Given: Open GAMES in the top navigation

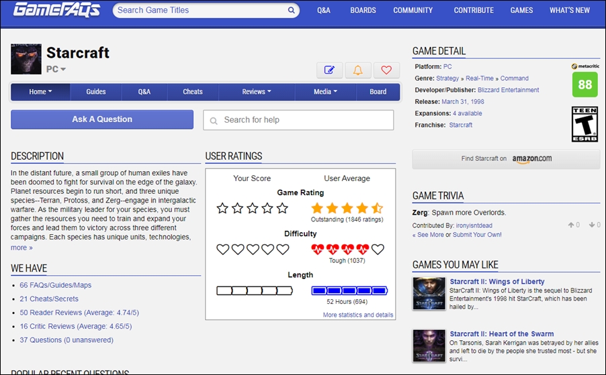Looking at the screenshot, I should click(x=521, y=11).
